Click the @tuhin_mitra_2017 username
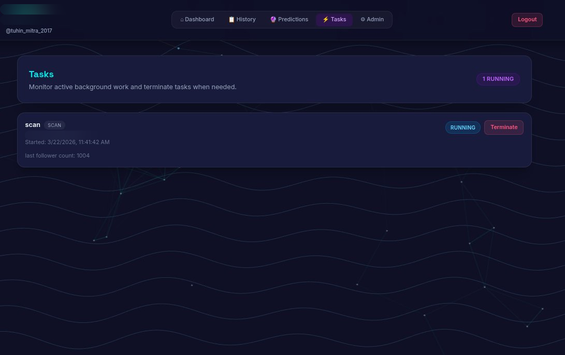Image resolution: width=565 pixels, height=355 pixels. point(29,31)
